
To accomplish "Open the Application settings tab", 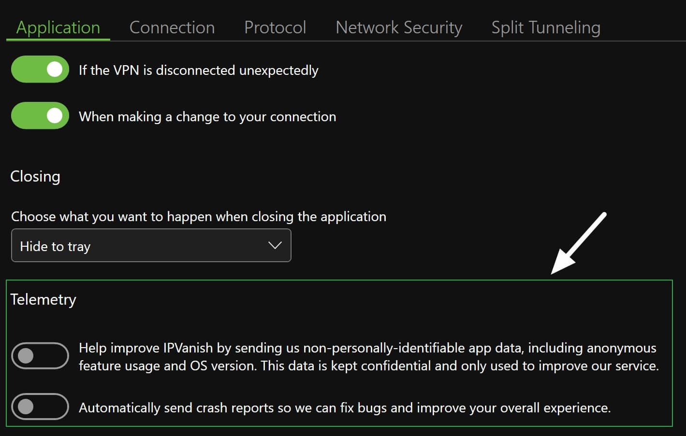I will click(x=58, y=28).
